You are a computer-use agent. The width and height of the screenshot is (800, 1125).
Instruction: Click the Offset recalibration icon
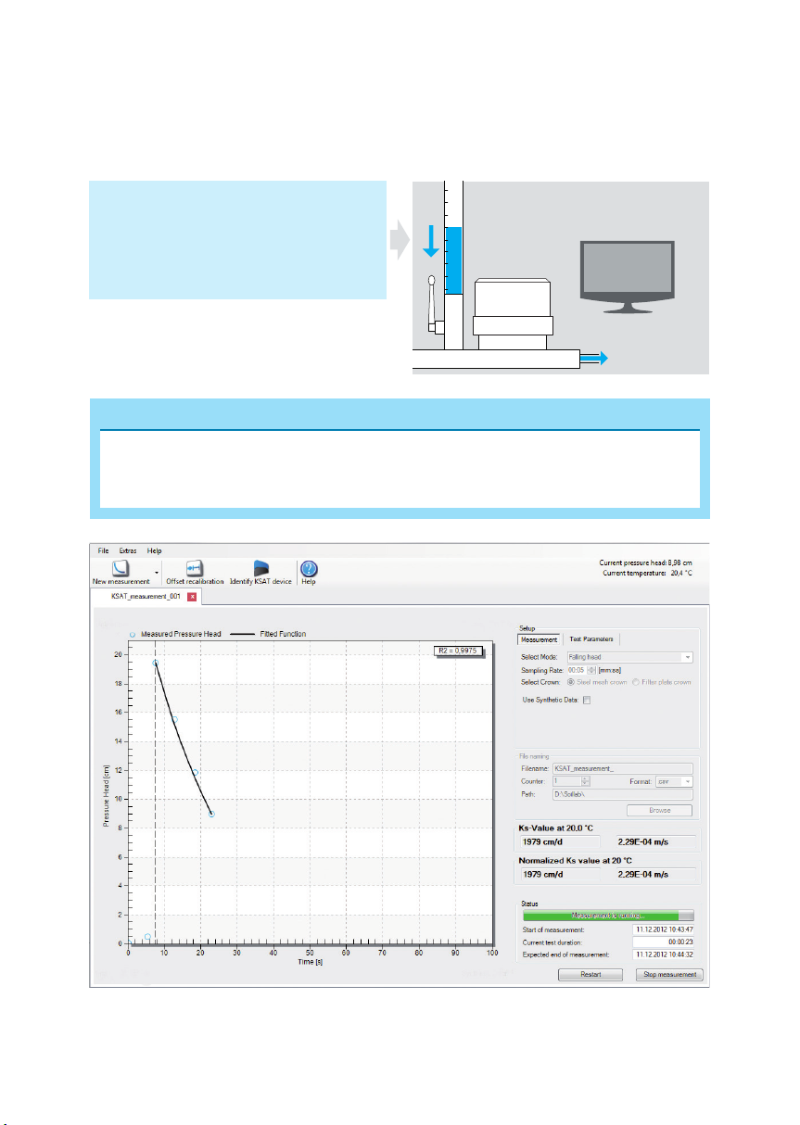[195, 568]
